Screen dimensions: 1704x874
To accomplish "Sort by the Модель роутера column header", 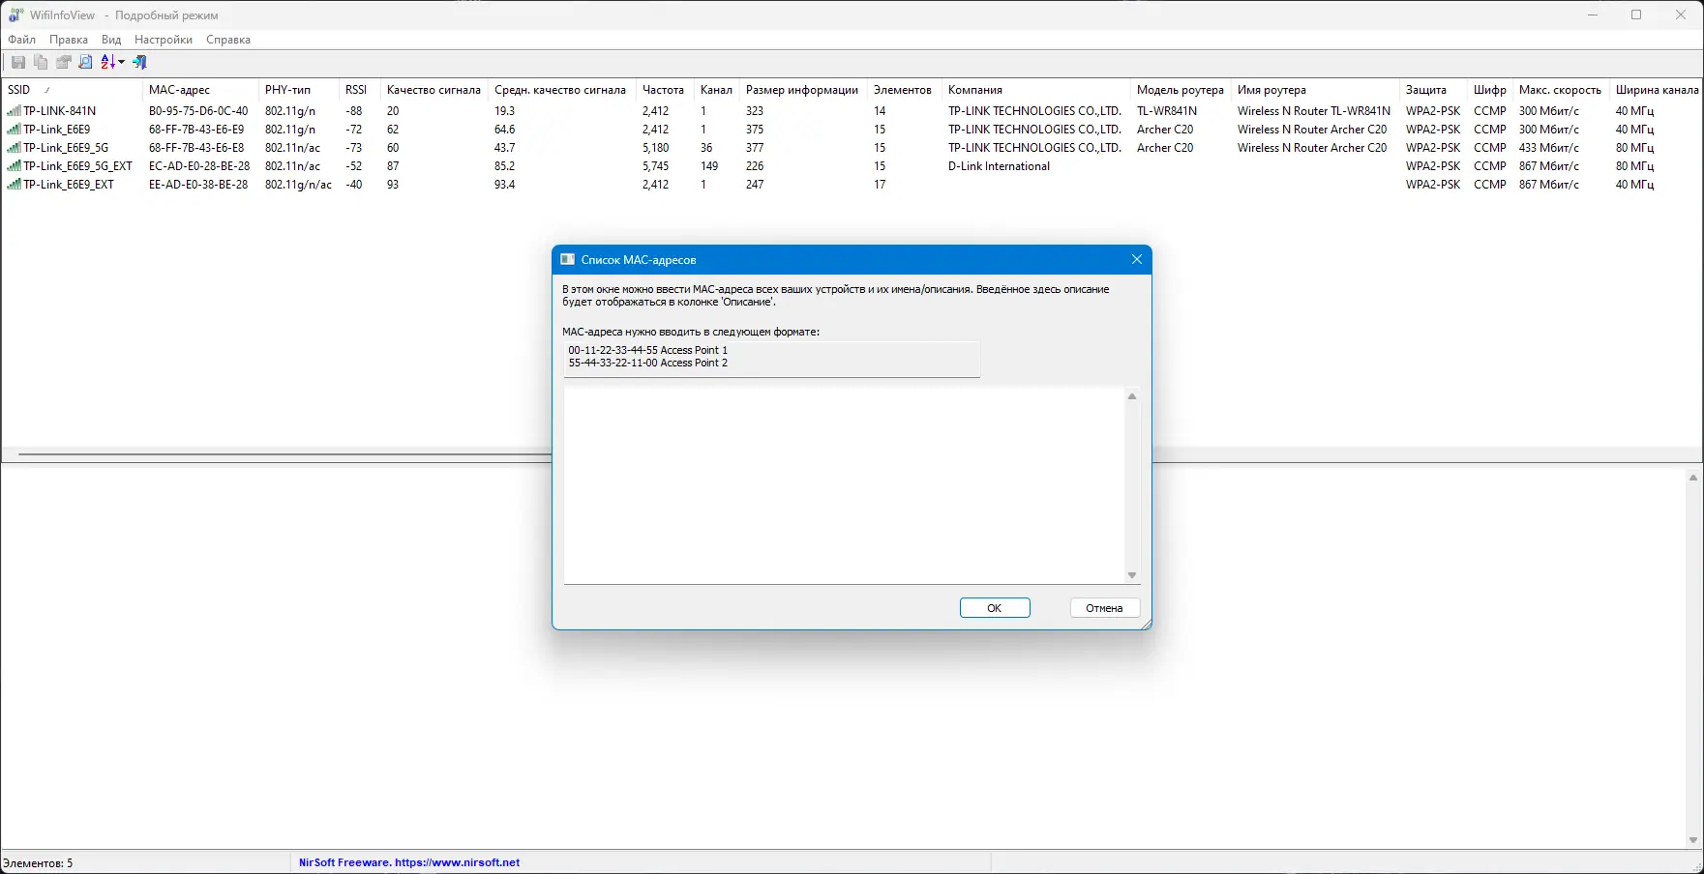I will coord(1181,90).
